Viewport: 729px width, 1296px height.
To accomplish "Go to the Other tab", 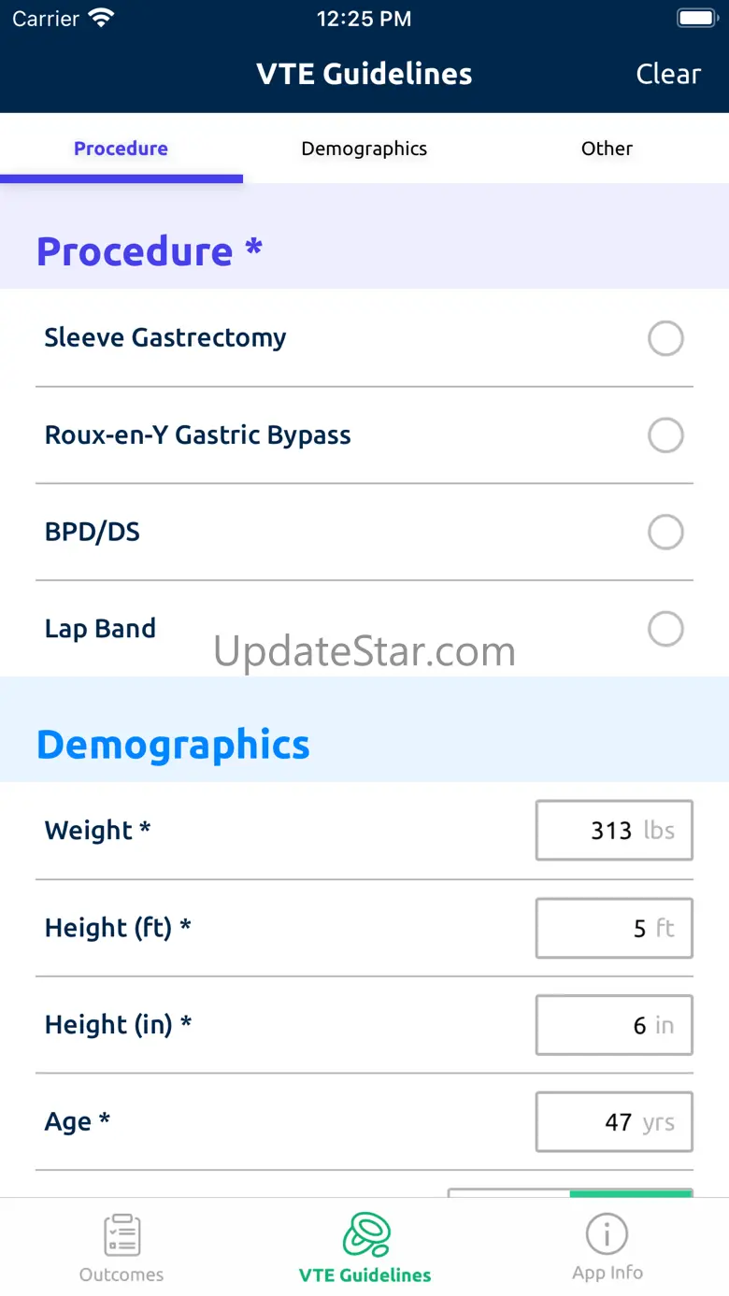I will (607, 149).
